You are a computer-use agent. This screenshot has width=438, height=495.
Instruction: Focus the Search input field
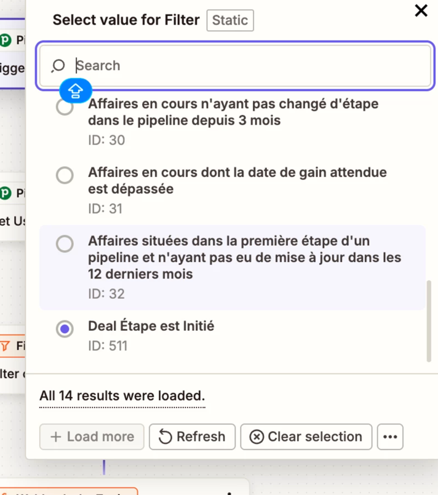coord(246,65)
